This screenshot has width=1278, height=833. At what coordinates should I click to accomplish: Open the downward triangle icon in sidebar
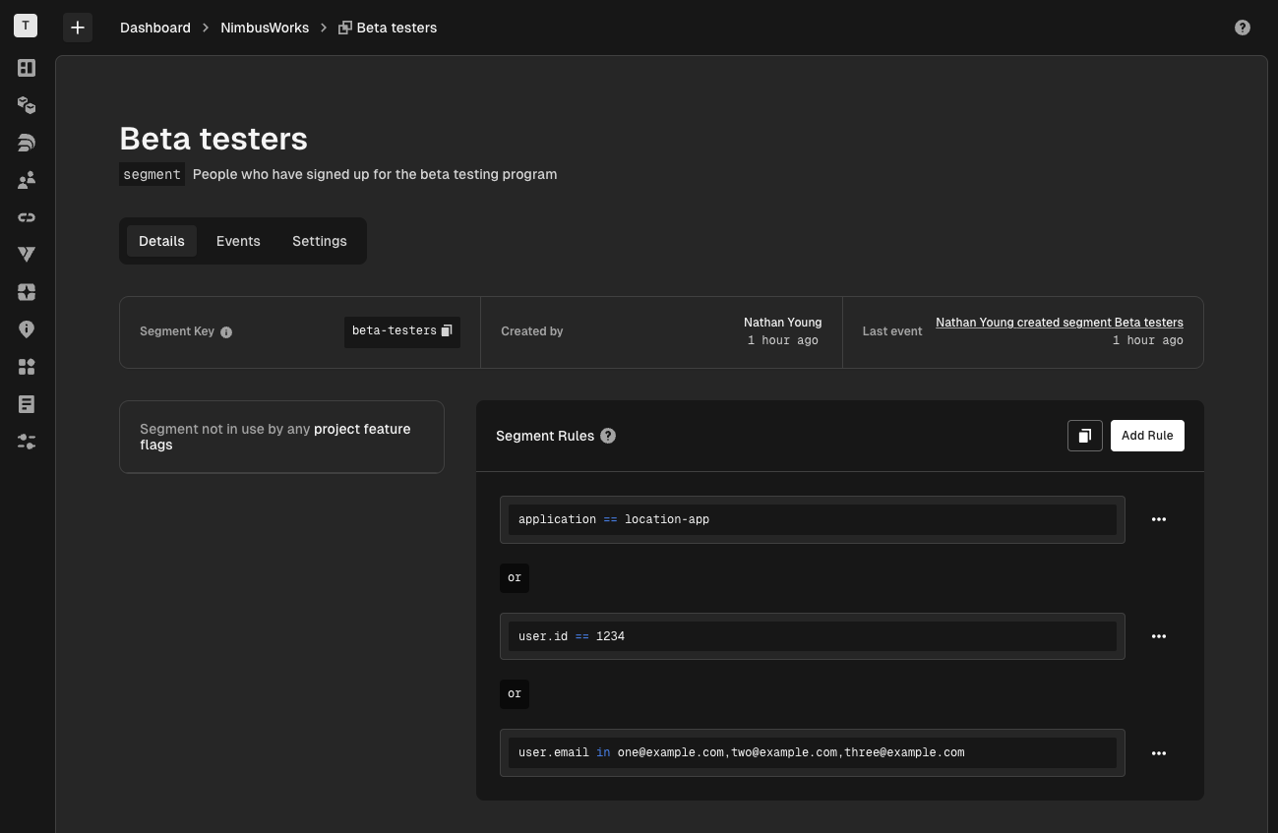27,255
